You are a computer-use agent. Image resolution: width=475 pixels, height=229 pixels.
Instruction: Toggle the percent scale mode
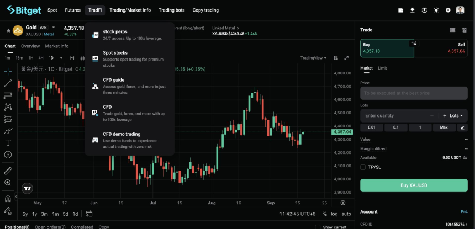coord(324,214)
